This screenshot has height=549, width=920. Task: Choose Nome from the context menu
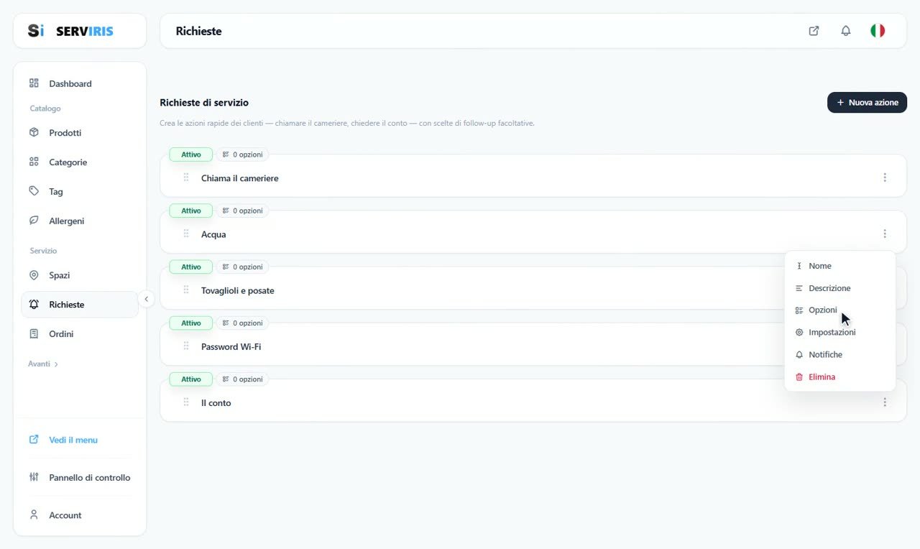(x=839, y=266)
